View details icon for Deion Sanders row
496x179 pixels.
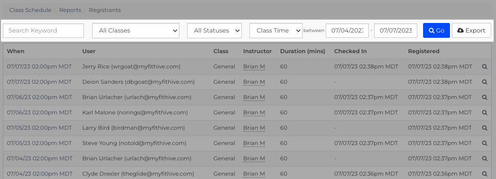coord(484,82)
